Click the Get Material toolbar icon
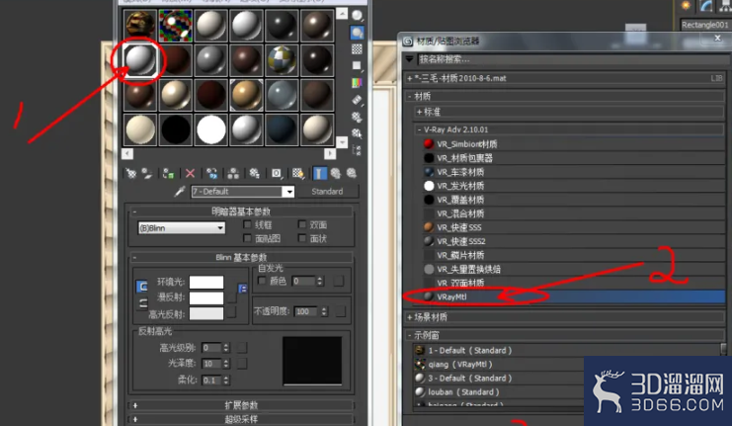Viewport: 732px width, 426px height. [131, 174]
